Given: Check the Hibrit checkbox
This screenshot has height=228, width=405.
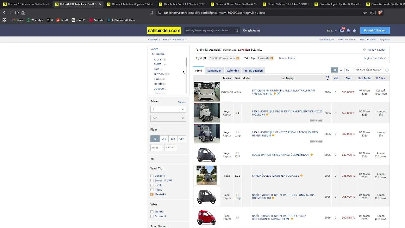Looking at the screenshot, I should point(152,190).
